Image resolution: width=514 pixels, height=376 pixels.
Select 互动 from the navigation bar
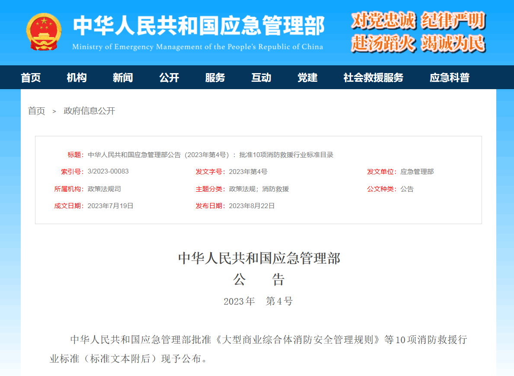coord(261,77)
